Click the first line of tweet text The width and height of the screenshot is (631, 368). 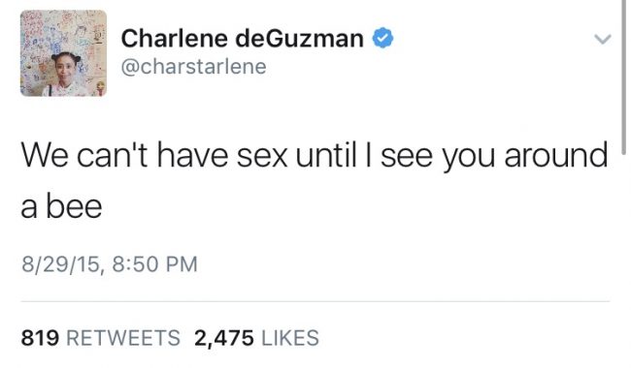click(x=315, y=155)
